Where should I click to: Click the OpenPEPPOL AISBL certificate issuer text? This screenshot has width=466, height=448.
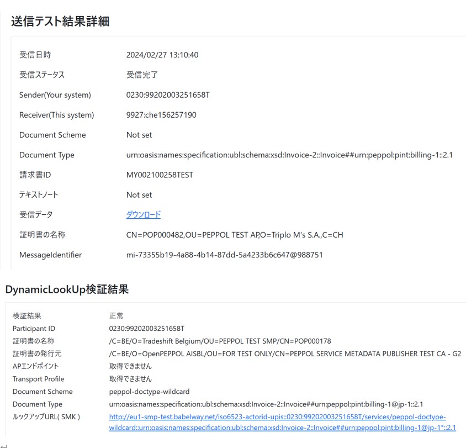[285, 354]
